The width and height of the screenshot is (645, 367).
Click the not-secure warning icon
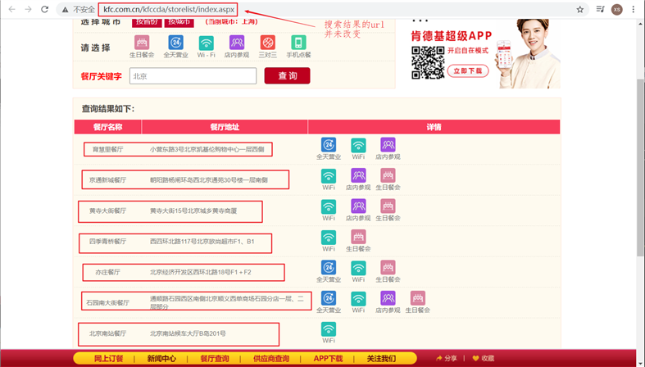[x=65, y=10]
